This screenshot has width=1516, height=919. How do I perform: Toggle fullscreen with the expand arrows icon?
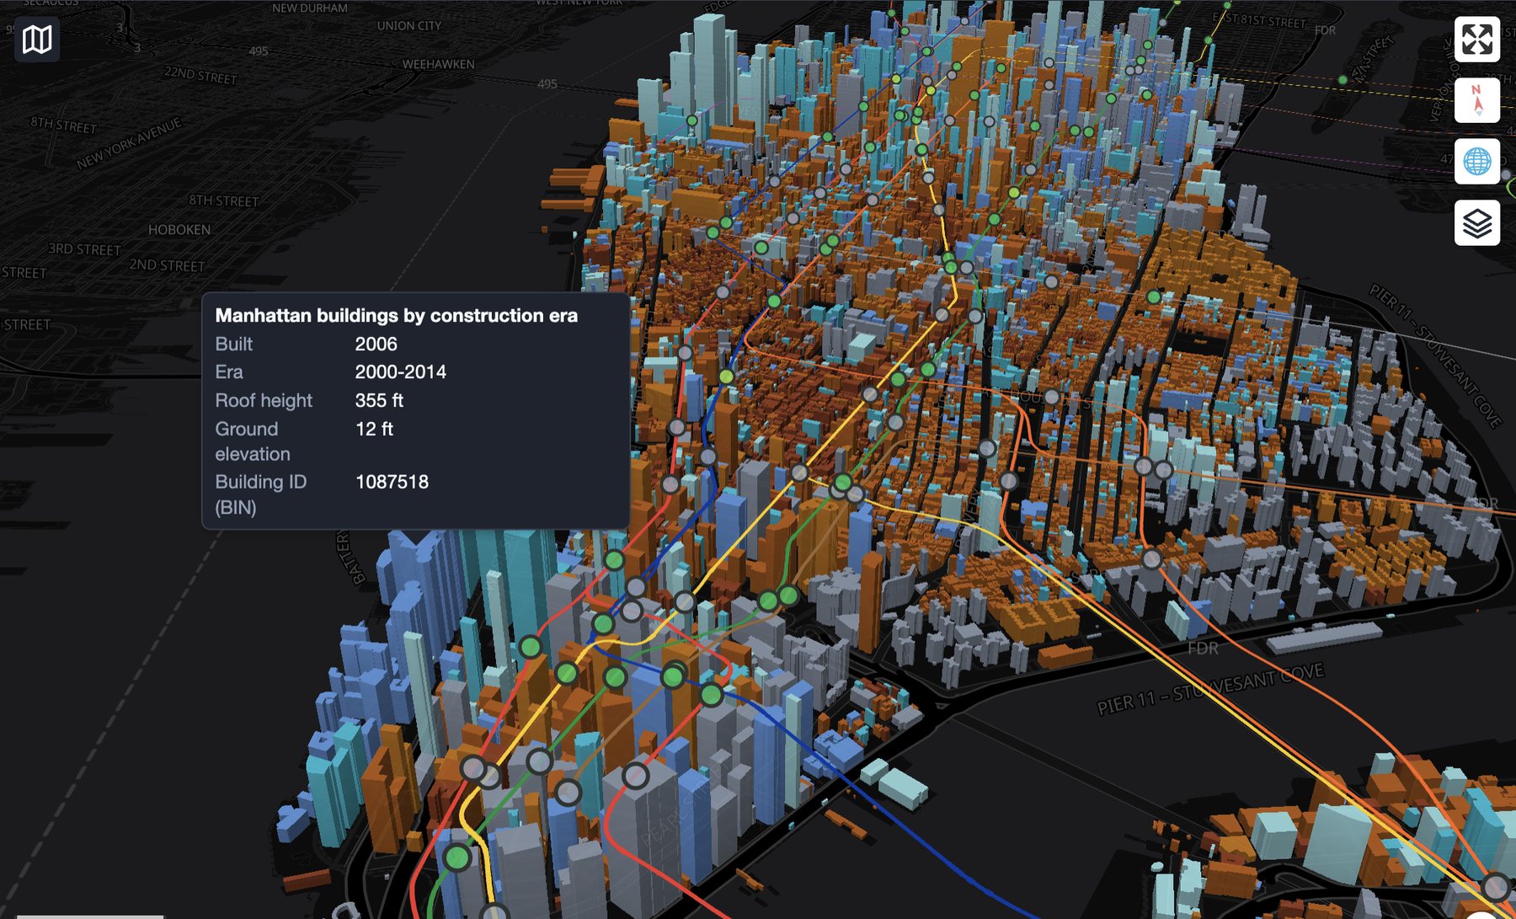click(x=1477, y=39)
